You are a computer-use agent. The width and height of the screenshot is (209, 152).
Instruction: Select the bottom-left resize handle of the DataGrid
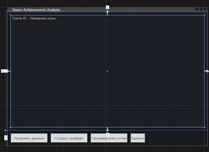10,127
